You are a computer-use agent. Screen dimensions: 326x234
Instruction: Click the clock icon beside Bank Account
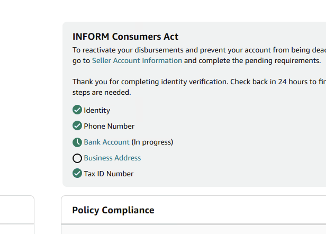pyautogui.click(x=77, y=142)
